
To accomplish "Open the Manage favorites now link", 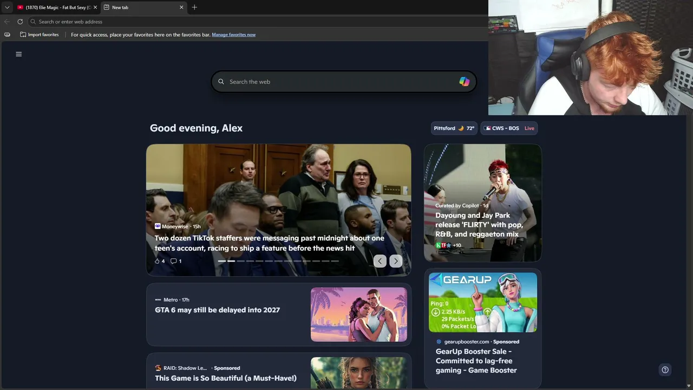I will coord(234,35).
